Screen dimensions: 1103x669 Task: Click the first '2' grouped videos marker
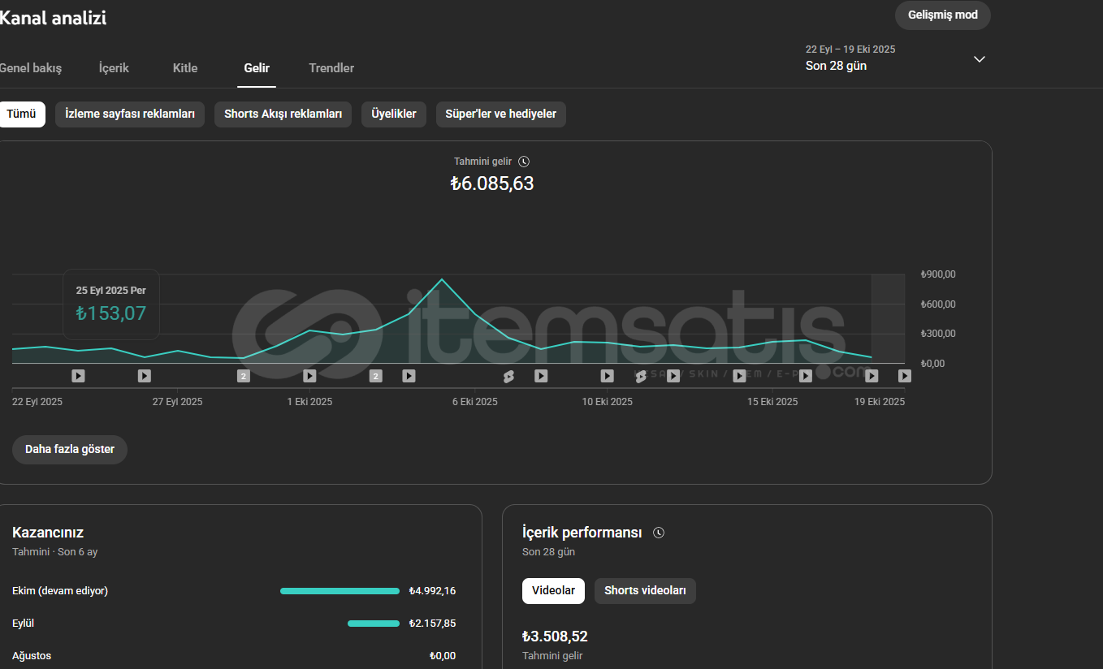[x=244, y=376]
